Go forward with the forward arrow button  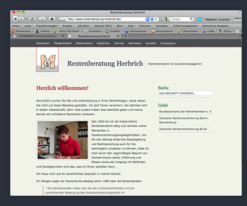pos(22,19)
